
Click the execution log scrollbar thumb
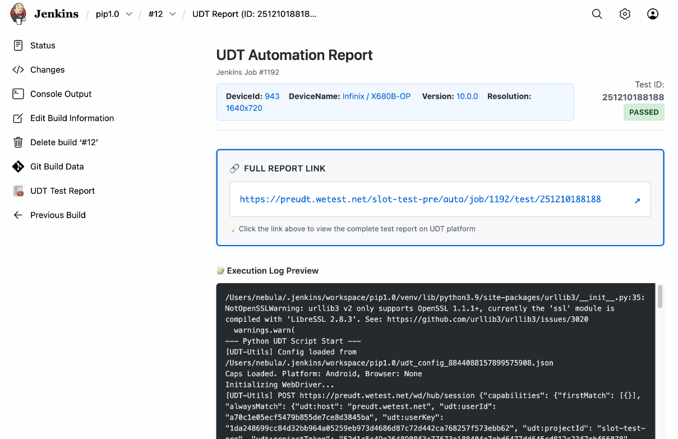pos(660,297)
